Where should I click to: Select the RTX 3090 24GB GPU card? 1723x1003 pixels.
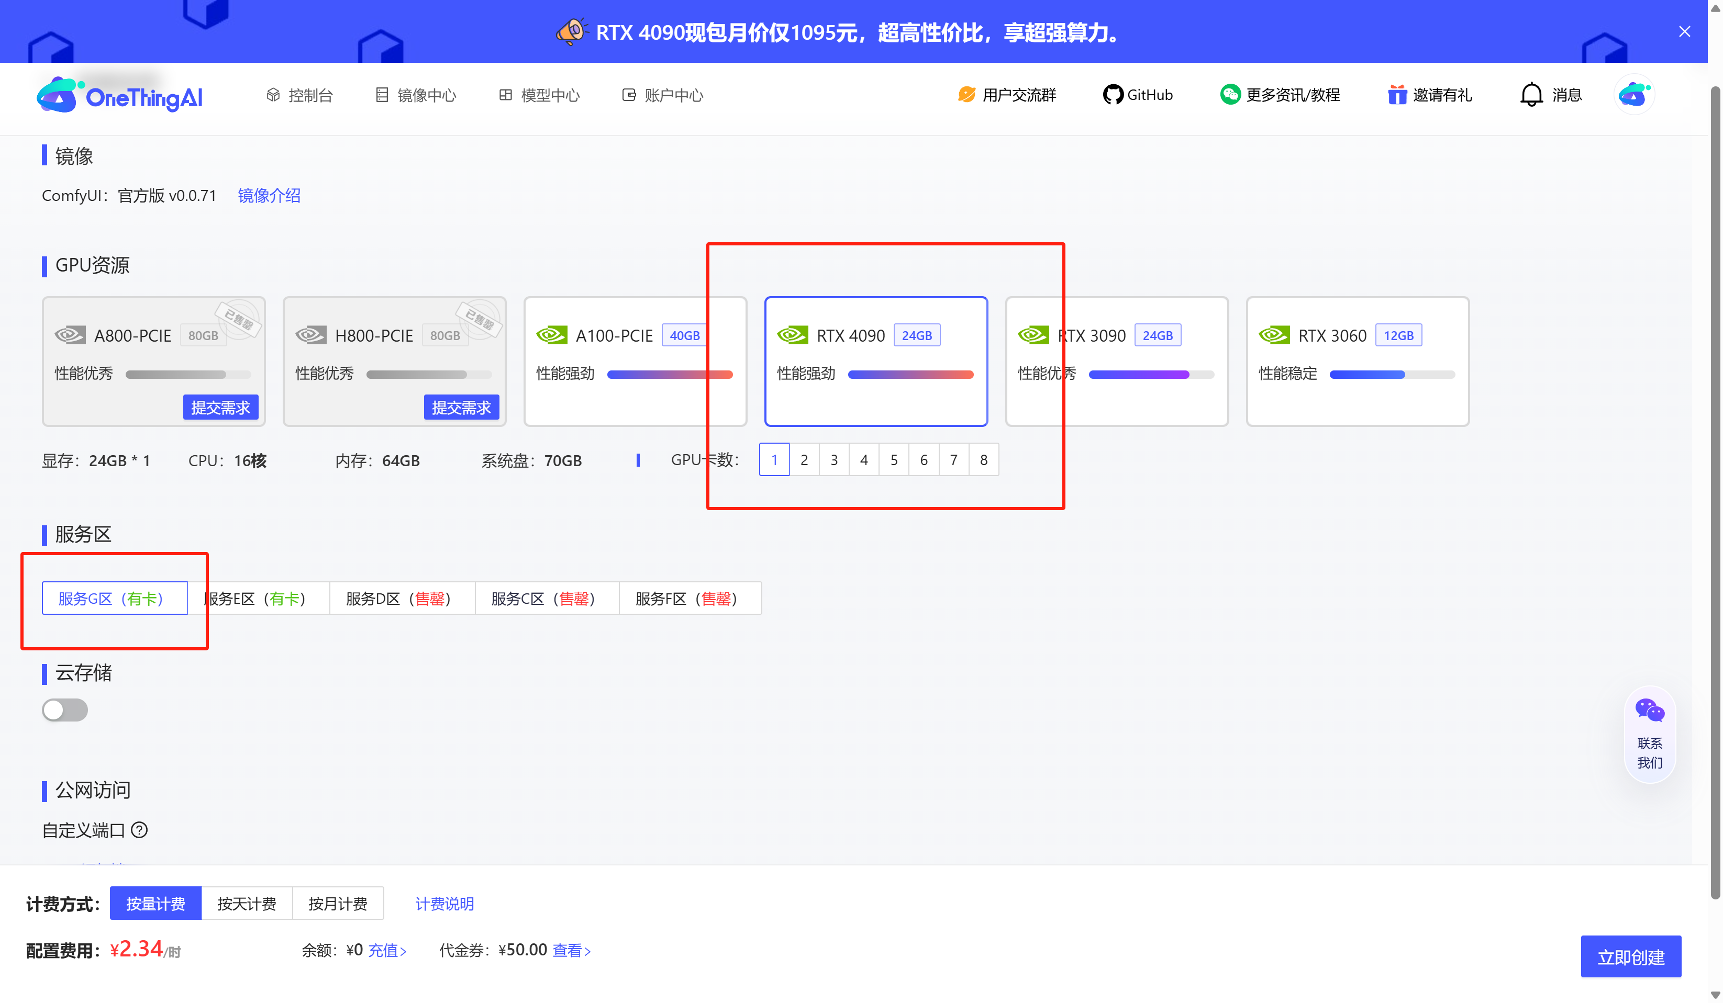pyautogui.click(x=1117, y=362)
